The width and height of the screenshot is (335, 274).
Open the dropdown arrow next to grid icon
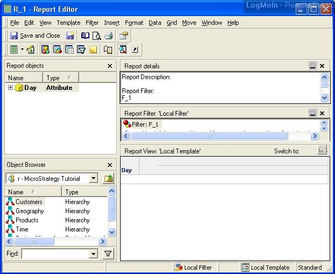click(22, 50)
